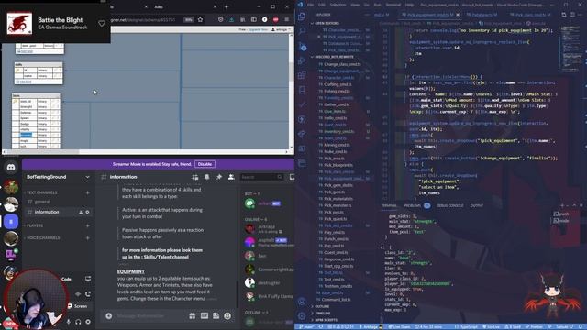The image size is (587, 330).
Task: Click add attachment plus in Discord message bar
Action: tap(108, 316)
